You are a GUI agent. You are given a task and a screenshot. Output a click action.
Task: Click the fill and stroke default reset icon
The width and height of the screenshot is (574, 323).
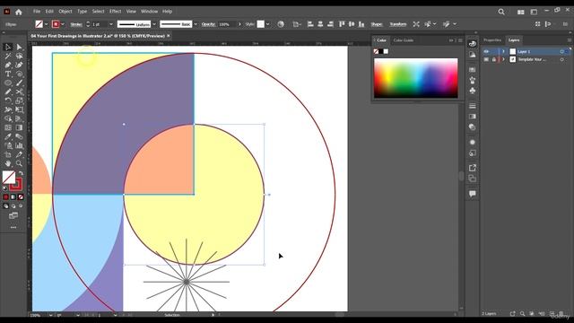[5, 188]
